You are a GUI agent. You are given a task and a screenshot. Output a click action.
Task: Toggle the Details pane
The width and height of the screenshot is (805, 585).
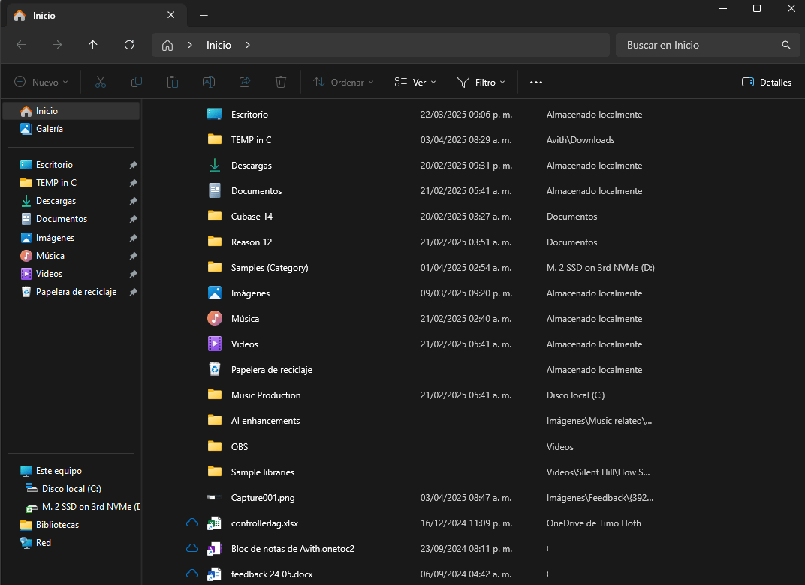click(766, 82)
